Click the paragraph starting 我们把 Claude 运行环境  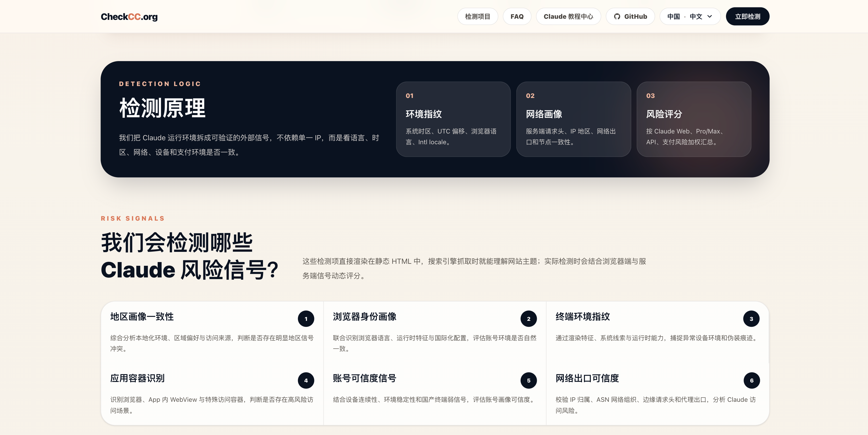249,145
